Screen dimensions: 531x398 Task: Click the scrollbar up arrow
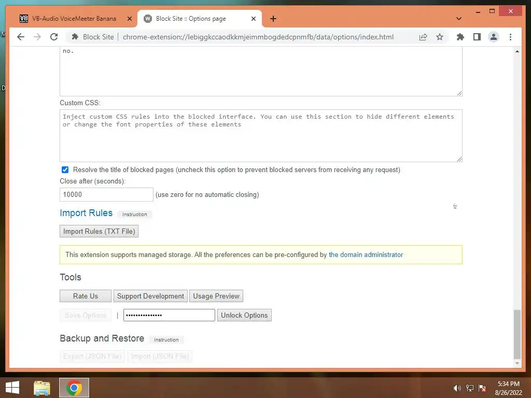[517, 51]
